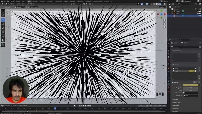The image size is (202, 114).
Task: Open the timeline Keying menu
Action: (15, 106)
